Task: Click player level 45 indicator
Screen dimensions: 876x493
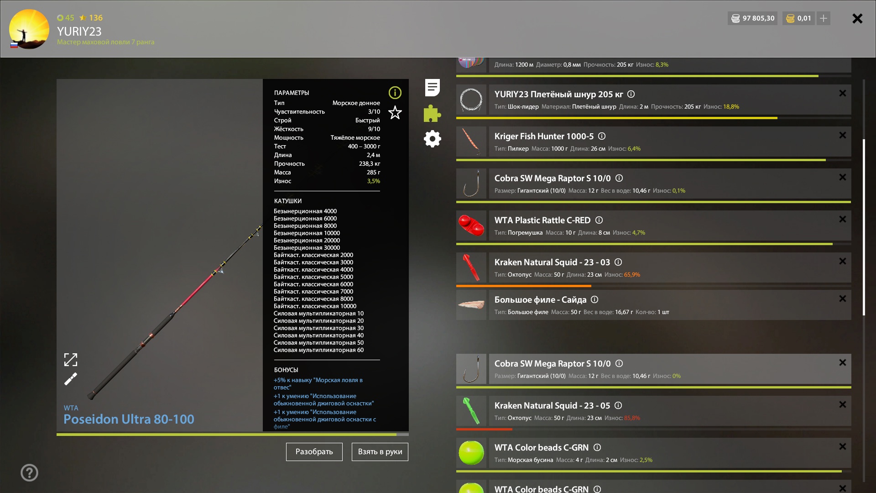Action: pyautogui.click(x=66, y=18)
